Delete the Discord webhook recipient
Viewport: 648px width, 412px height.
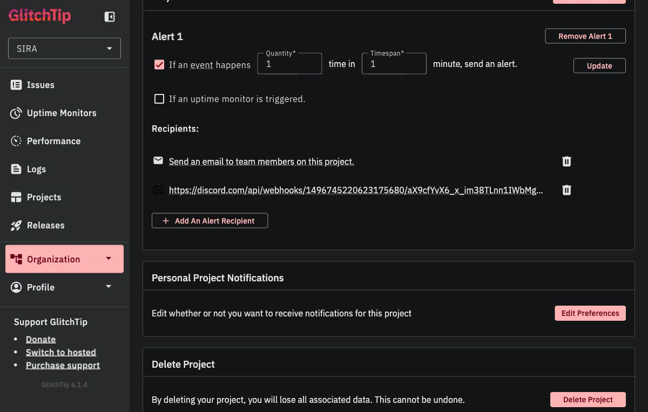566,190
